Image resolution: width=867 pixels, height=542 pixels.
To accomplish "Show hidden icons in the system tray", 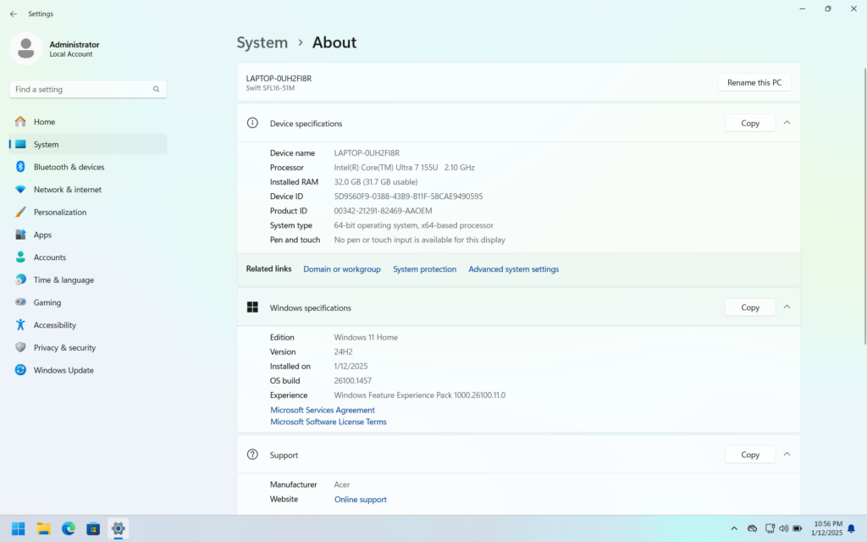I will pos(734,528).
